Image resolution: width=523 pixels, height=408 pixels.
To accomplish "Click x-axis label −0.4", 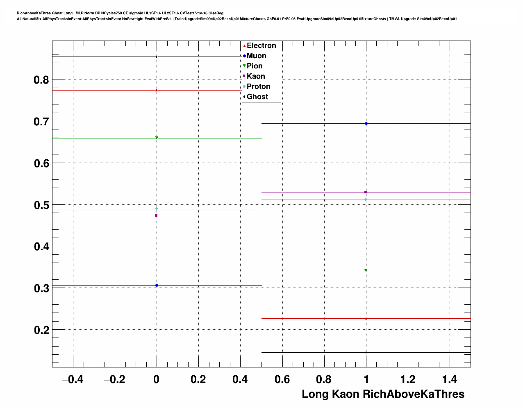I will (73, 380).
